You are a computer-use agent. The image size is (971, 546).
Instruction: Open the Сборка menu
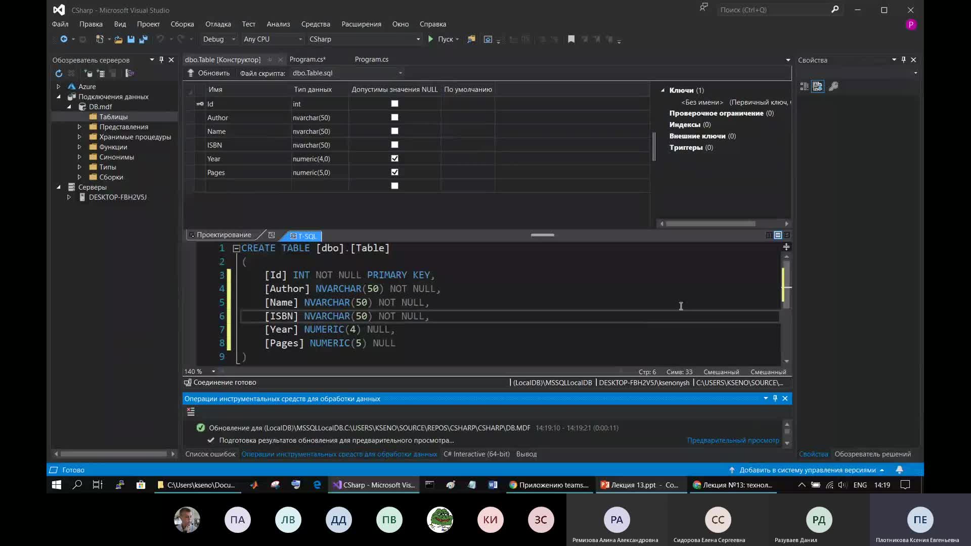coord(182,24)
